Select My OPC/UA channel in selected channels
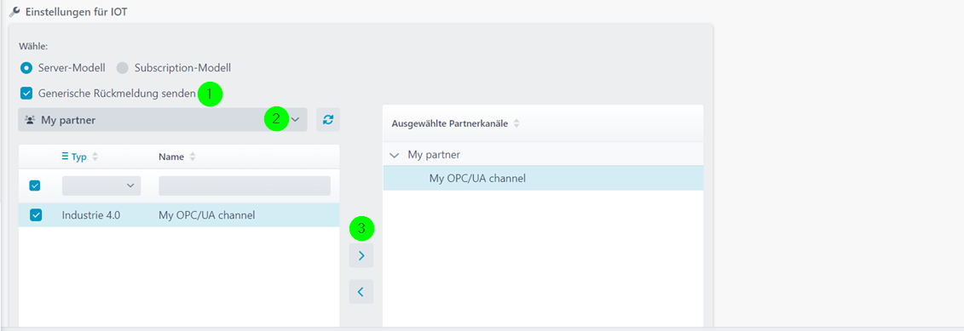This screenshot has height=331, width=964. (543, 178)
